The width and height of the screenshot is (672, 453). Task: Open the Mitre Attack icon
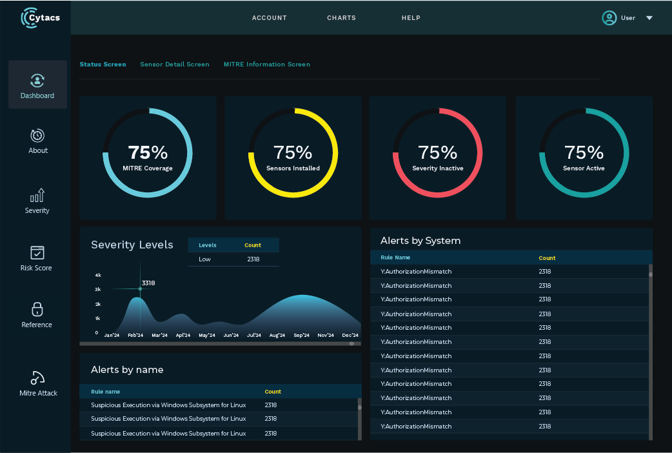click(37, 378)
